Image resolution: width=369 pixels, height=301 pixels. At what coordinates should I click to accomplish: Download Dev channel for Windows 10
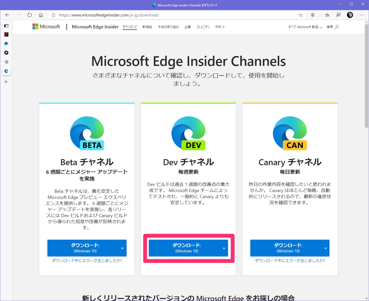(184, 248)
